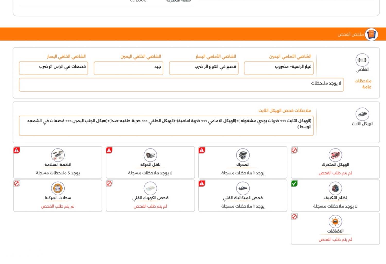Viewport: 386px width, 264px height.
Task: Click 'لم يتم طلب الفحص' under الاضافات
Action: pyautogui.click(x=335, y=240)
